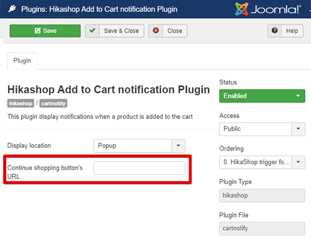
Task: Click the Close button label
Action: pyautogui.click(x=175, y=31)
